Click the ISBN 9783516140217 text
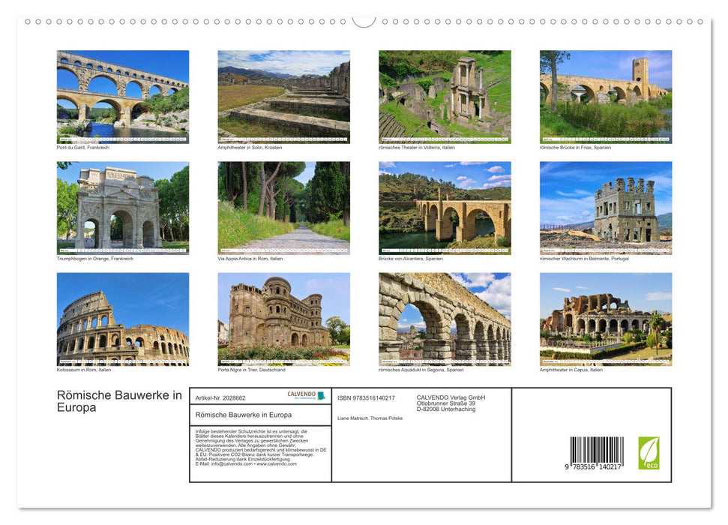Viewport: 728px width, 525px height. coord(366,397)
